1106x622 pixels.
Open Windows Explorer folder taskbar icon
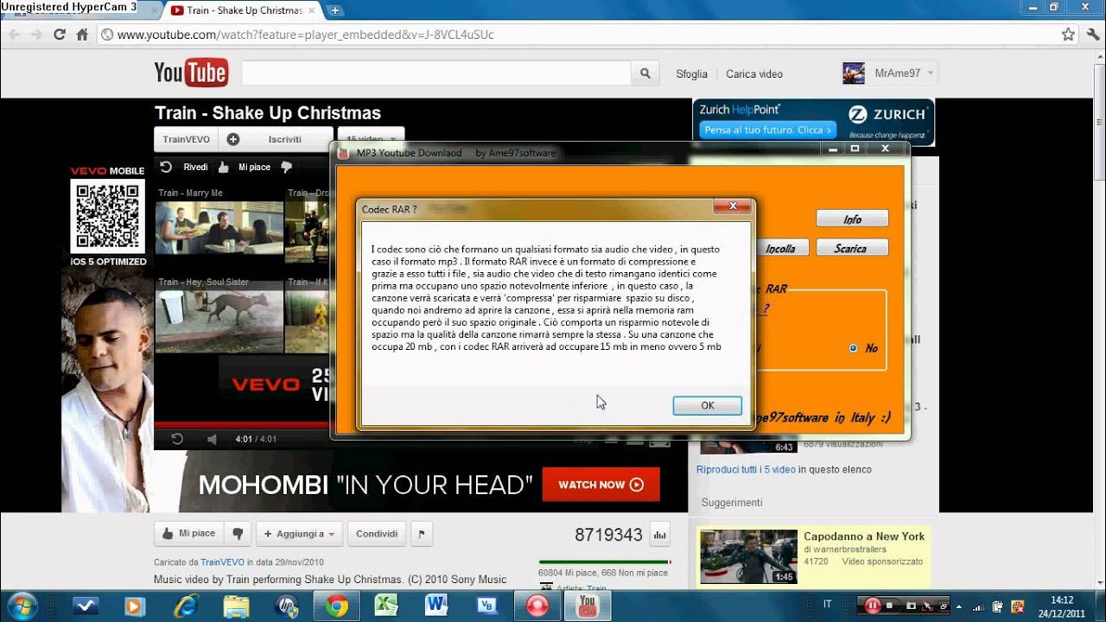(235, 606)
